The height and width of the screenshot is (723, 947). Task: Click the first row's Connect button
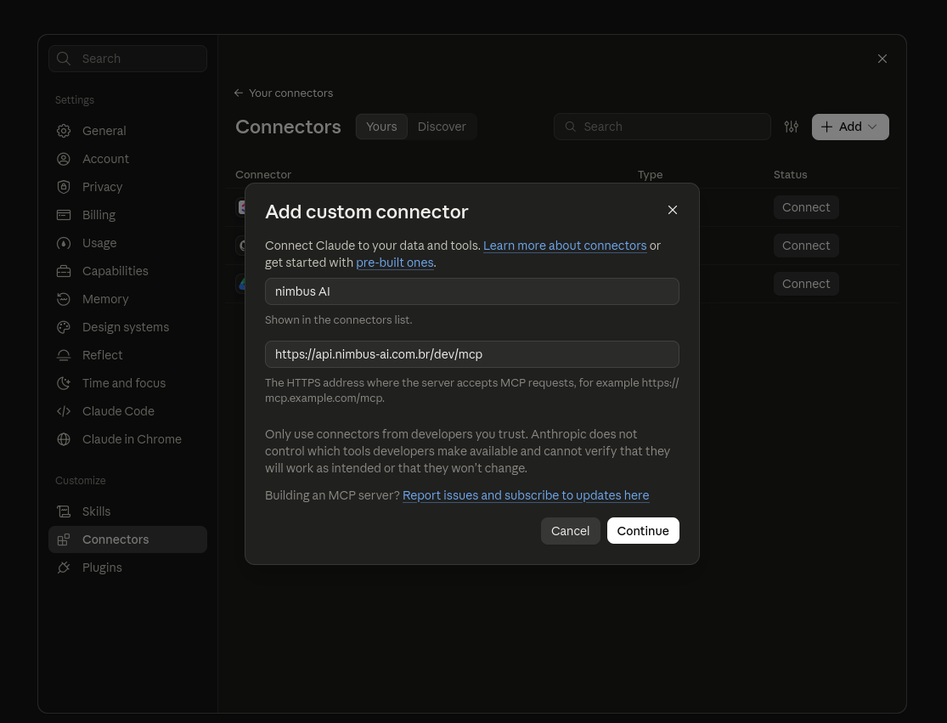coord(806,207)
